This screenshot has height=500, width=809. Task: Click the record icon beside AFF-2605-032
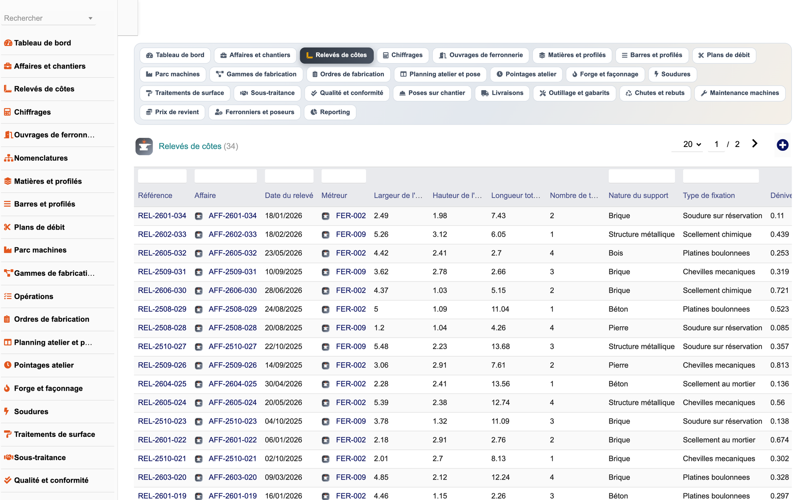click(x=199, y=253)
